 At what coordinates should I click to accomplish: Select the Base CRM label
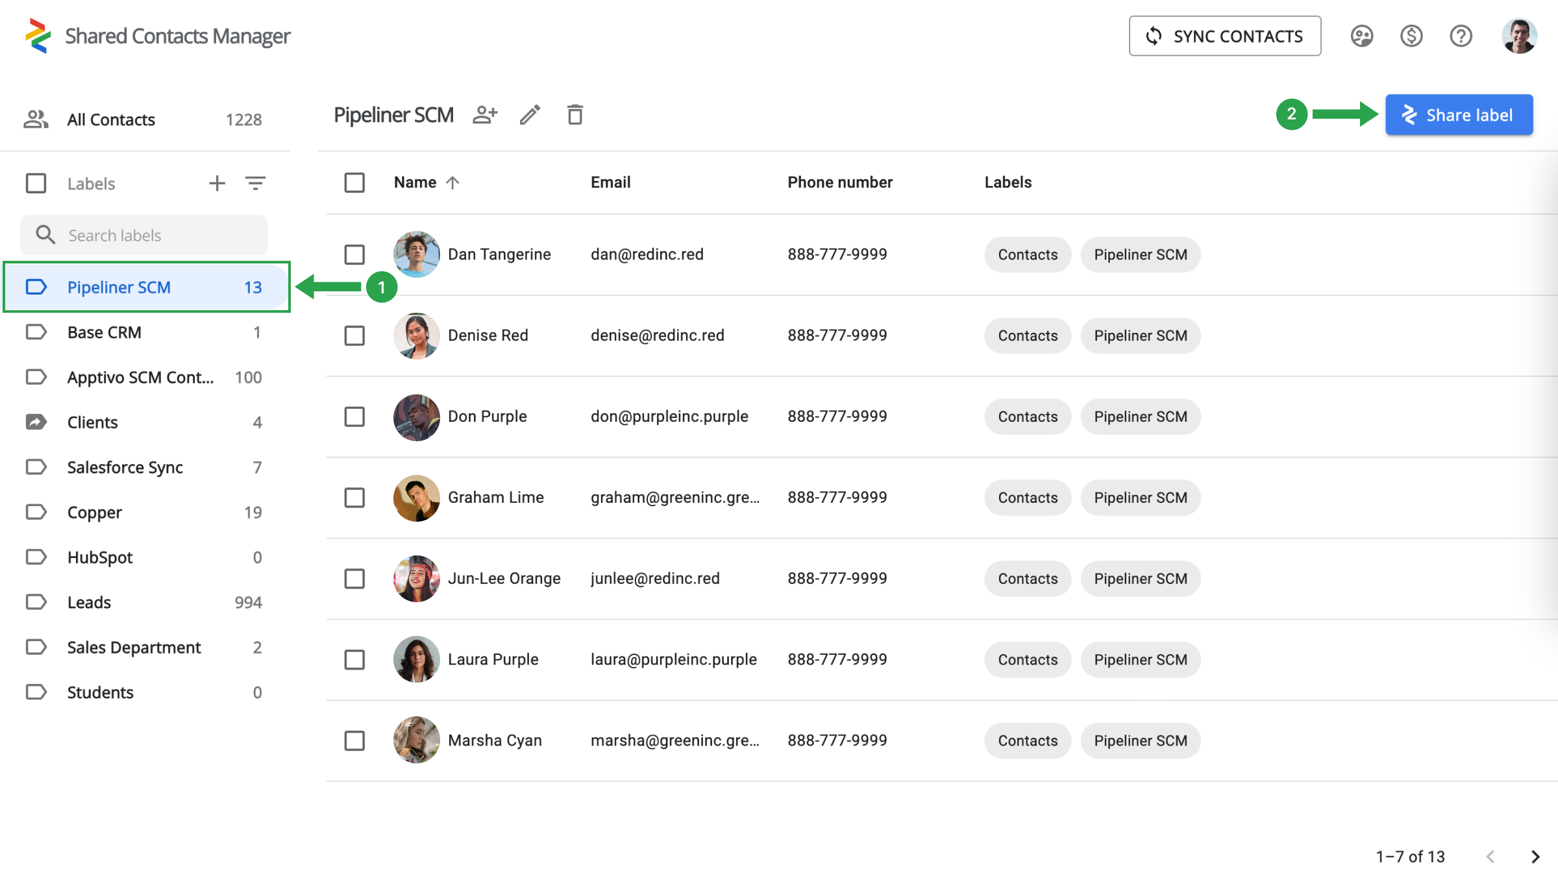coord(145,332)
